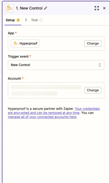Screen dimensions: 110x183
Task: Click the Change button in the Account field
Action: [93, 90]
